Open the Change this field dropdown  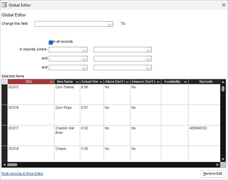[x=110, y=24]
